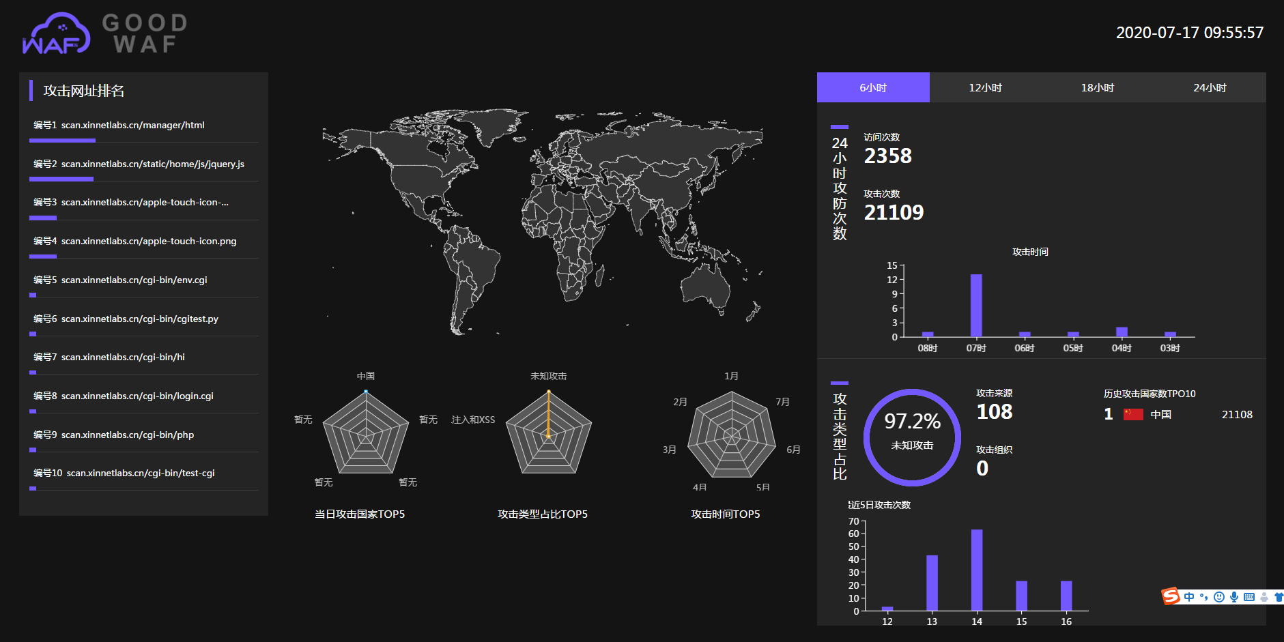Click the 97.2% unknown attack progress ring
Image resolution: width=1284 pixels, height=642 pixels.
tap(912, 437)
